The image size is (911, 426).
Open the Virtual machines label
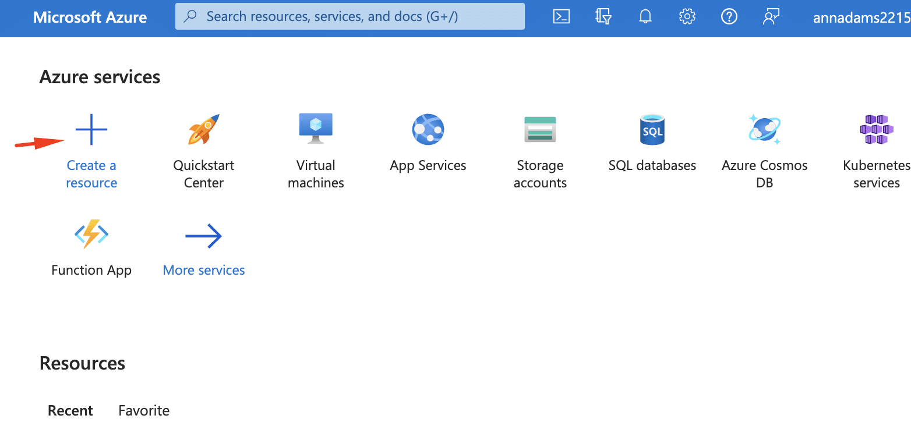pos(316,174)
